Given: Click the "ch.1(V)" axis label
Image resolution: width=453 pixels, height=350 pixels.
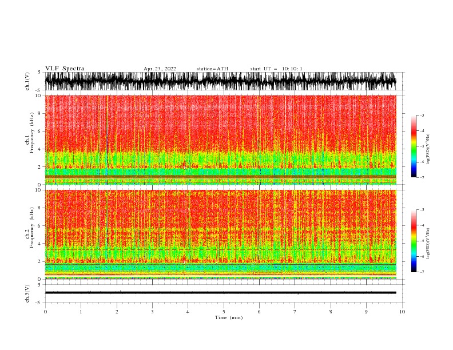Looking at the screenshot, I should [27, 81].
